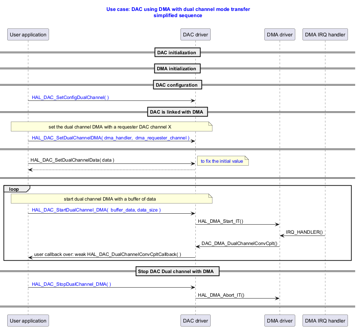Click the bottom User application participant box
The width and height of the screenshot is (357, 328).
pos(28,321)
